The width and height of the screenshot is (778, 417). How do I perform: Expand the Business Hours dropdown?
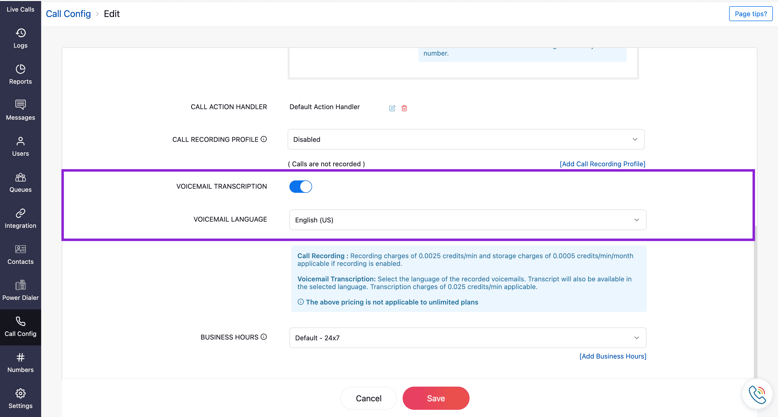(467, 337)
